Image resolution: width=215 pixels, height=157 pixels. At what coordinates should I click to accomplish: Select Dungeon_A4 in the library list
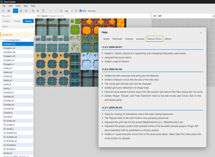click(x=18, y=52)
